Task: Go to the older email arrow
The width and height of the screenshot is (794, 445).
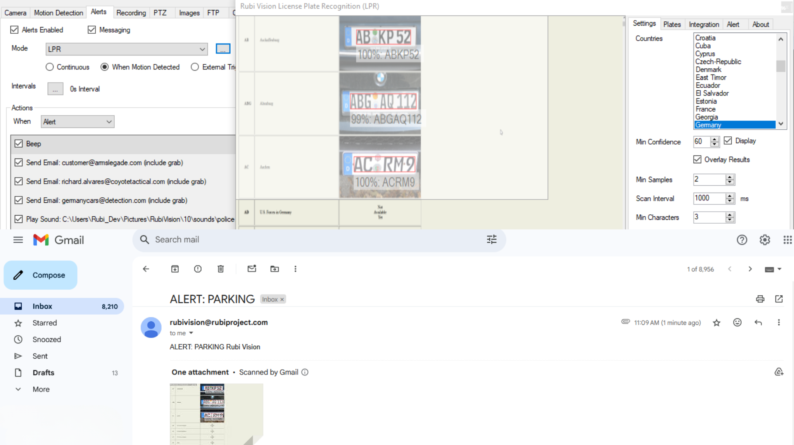Action: click(750, 269)
